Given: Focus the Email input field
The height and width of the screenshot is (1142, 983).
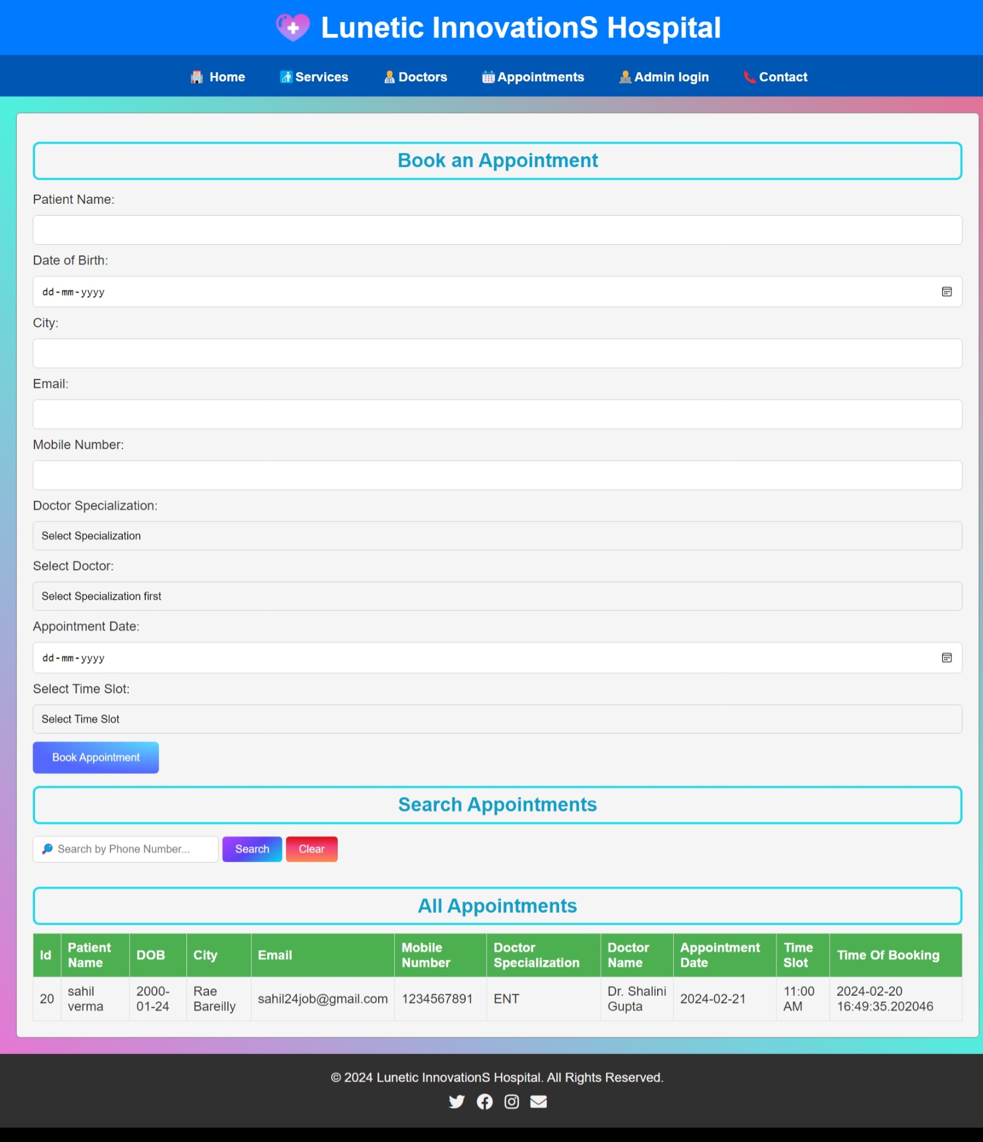Looking at the screenshot, I should [497, 414].
